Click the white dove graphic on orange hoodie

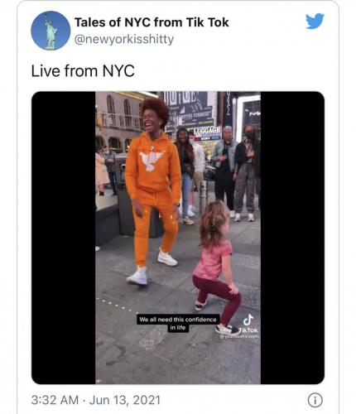point(152,160)
